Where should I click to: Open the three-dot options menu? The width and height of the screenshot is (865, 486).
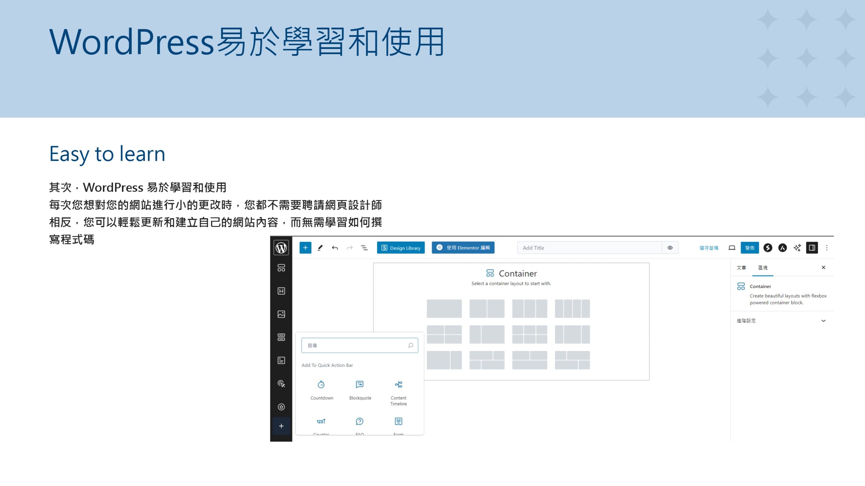click(827, 248)
